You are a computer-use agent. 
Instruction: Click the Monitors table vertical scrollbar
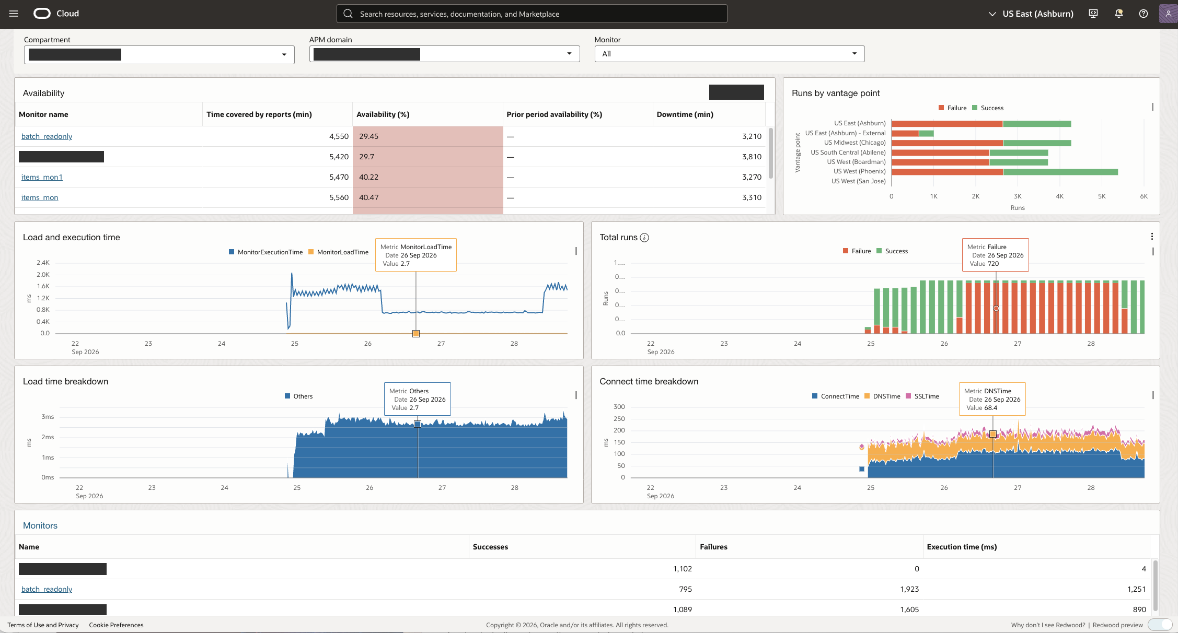1155,585
